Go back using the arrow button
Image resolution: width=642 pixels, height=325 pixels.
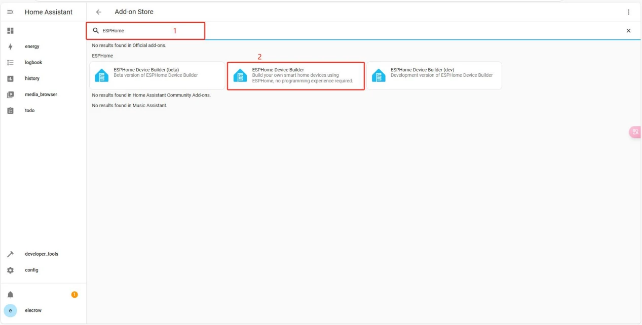(99, 12)
